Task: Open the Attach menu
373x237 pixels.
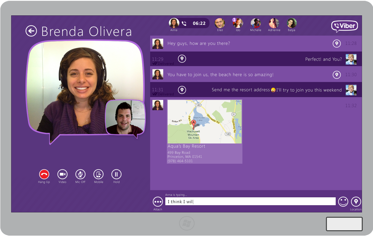Action: (x=158, y=202)
